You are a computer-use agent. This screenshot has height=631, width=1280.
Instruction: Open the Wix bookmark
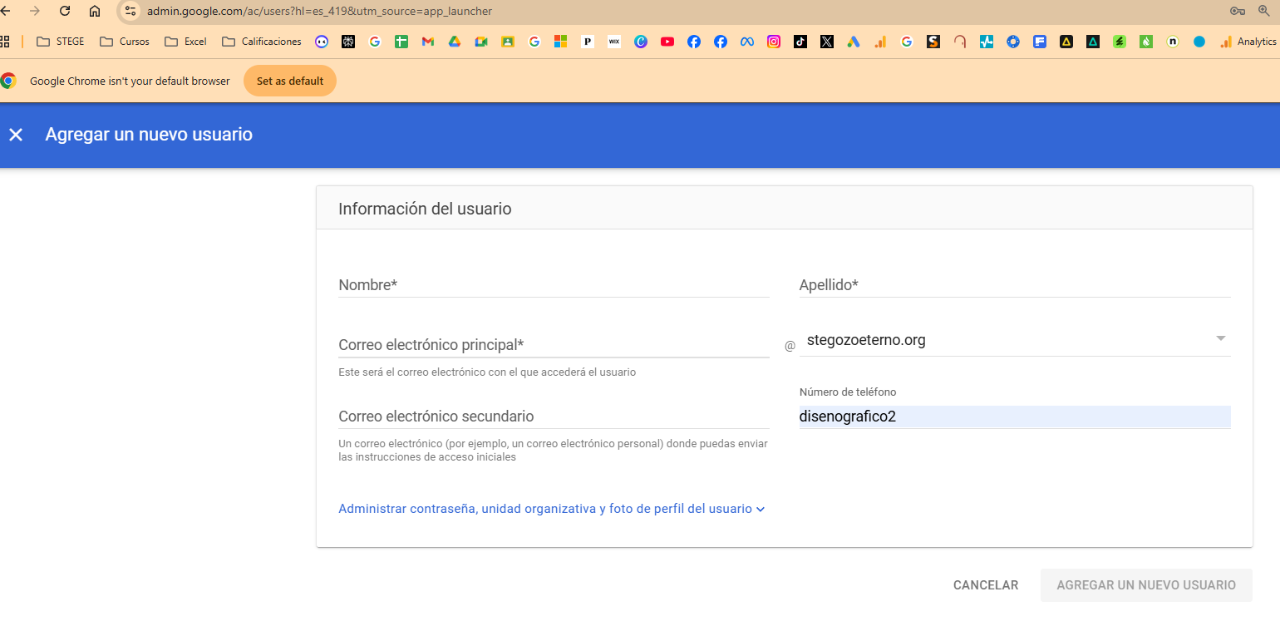click(x=614, y=42)
